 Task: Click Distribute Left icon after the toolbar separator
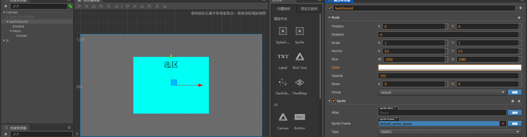(150, 6)
